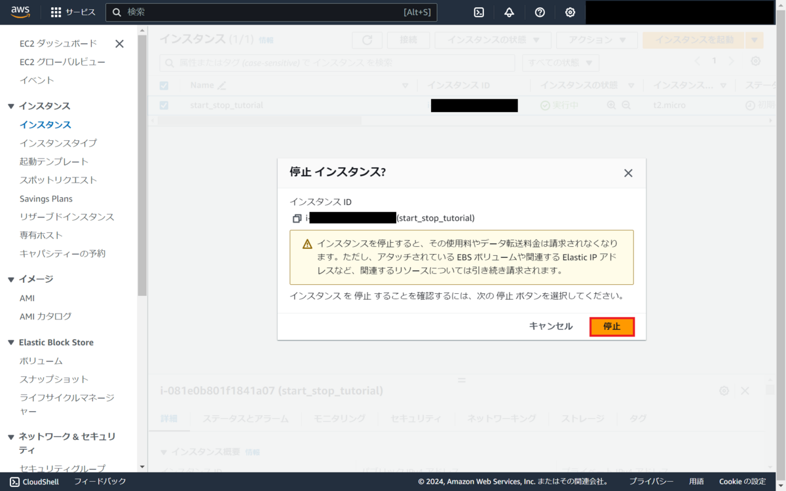Viewport: 786px width, 491px height.
Task: Switch to the セキュリティ tab
Action: coord(416,418)
